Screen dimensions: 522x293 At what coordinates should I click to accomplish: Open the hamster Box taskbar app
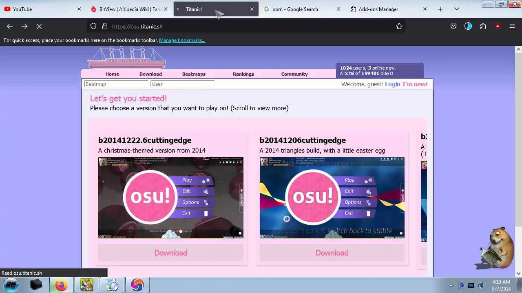coord(86,285)
